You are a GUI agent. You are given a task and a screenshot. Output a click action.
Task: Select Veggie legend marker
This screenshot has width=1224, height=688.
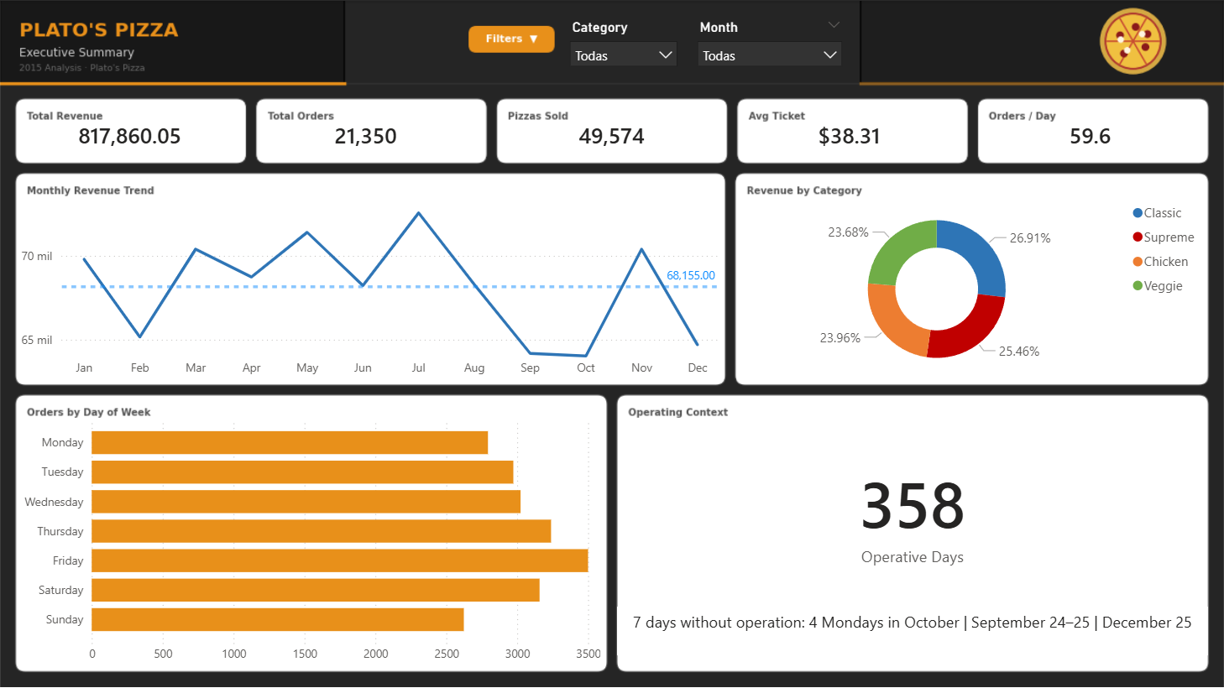point(1138,286)
